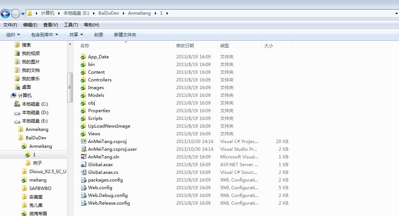Click the Controllers folder icon
The image size is (399, 216).
point(83,80)
